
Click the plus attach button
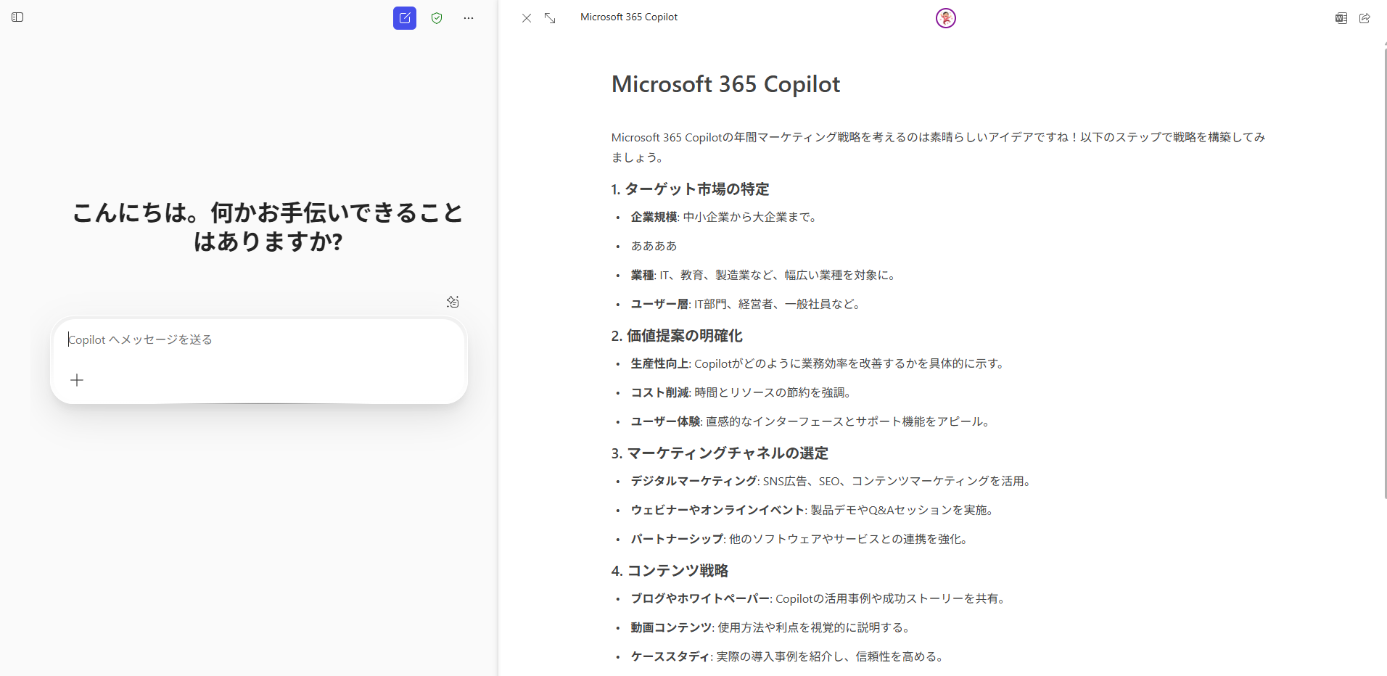(77, 380)
